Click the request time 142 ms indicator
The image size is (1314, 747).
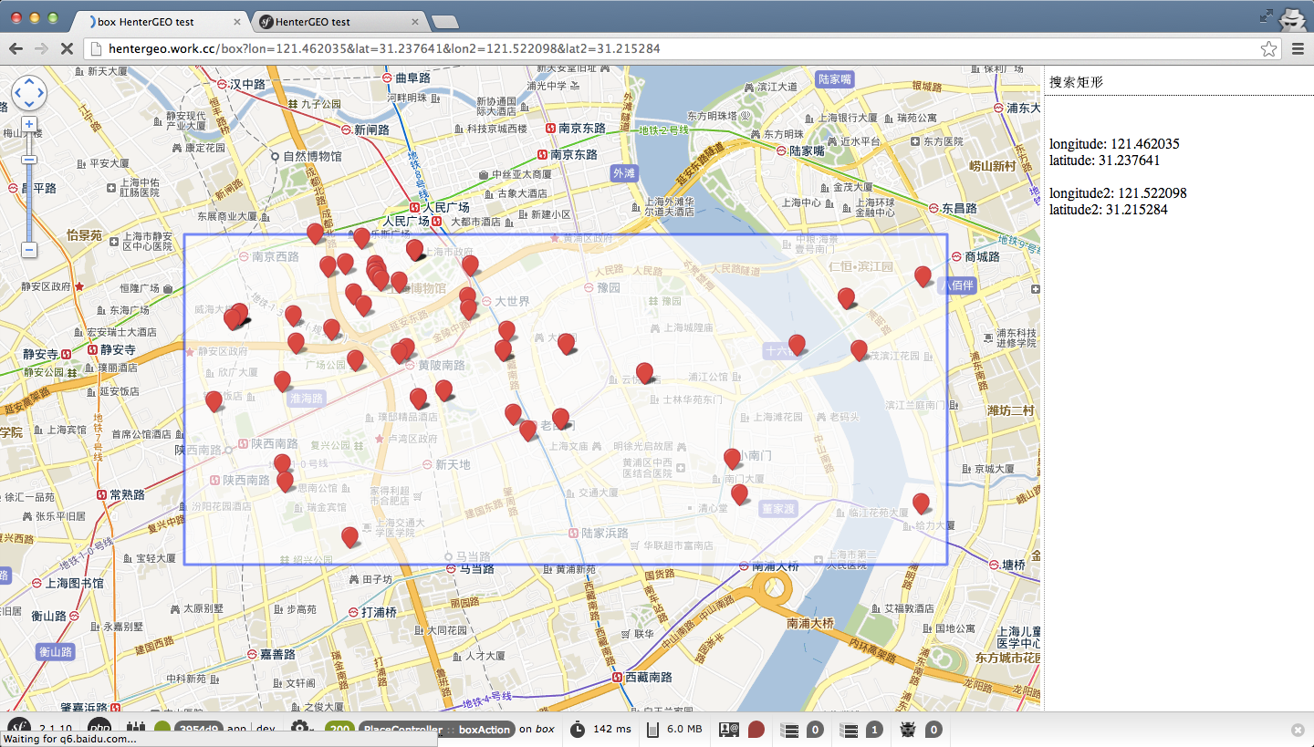[x=600, y=729]
